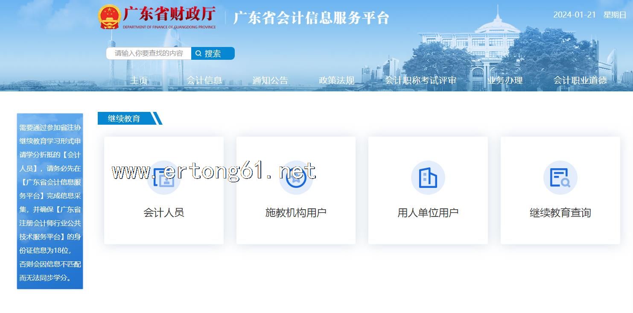Click the 继续教育 section tab header
The width and height of the screenshot is (633, 313).
pyautogui.click(x=124, y=118)
